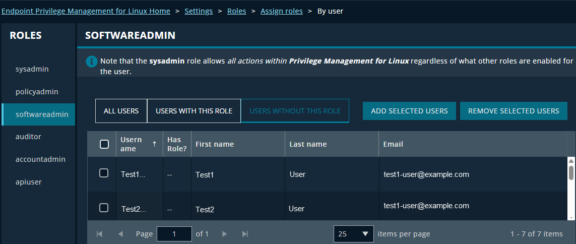The height and width of the screenshot is (244, 576).
Task: Click the Email column header
Action: point(473,144)
